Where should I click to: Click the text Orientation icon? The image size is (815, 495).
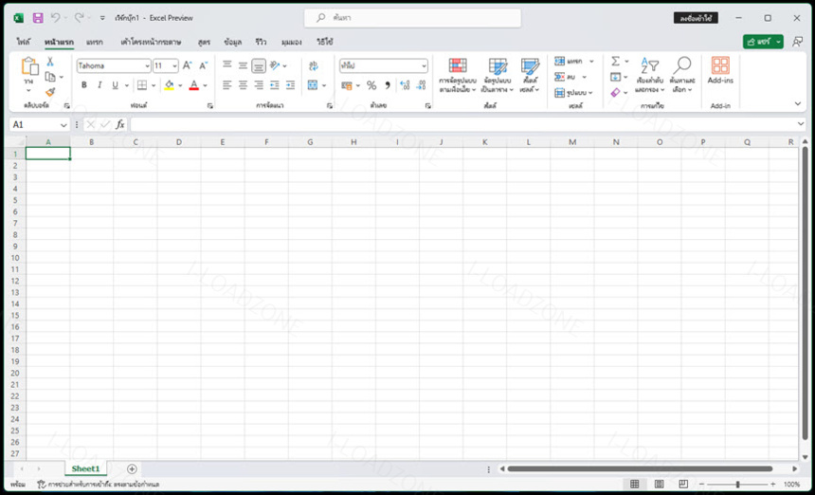(275, 65)
